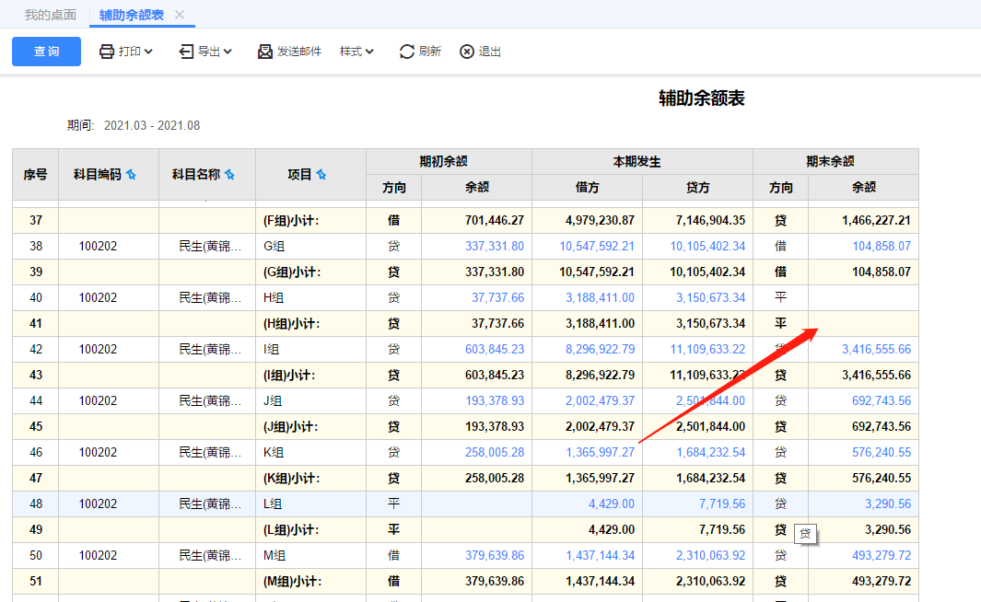Screen dimensions: 981x602
Task: Open G组 debit amount 10,547,592.21 link
Action: [x=597, y=247]
